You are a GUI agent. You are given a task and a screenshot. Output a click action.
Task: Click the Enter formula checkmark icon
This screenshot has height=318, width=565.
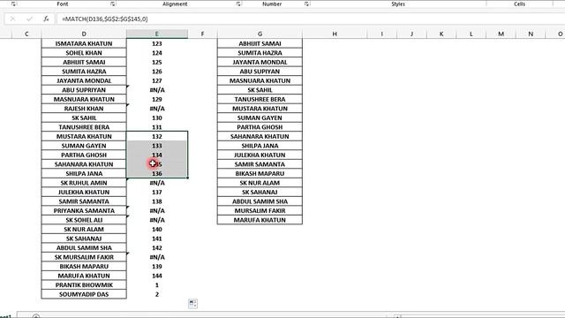point(29,19)
